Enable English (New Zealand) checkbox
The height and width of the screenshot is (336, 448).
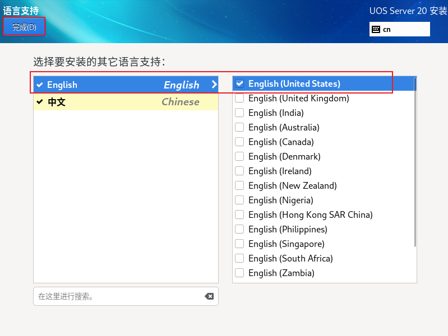pyautogui.click(x=239, y=186)
